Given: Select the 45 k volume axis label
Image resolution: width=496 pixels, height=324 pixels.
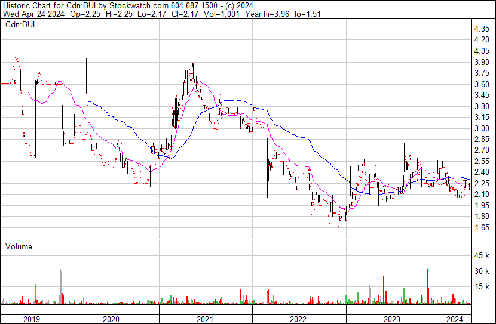Looking at the screenshot, I should (x=482, y=256).
